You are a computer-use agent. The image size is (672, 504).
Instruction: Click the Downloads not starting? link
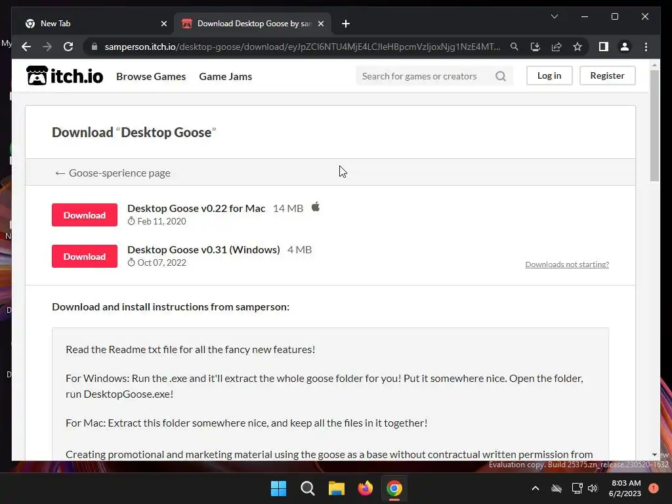567,264
